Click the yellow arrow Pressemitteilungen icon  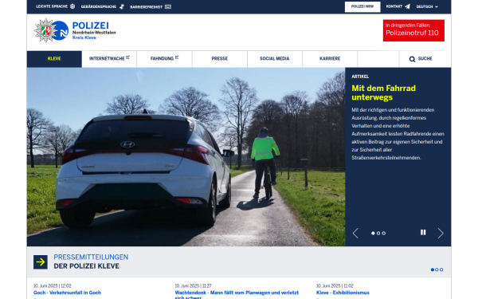click(41, 262)
